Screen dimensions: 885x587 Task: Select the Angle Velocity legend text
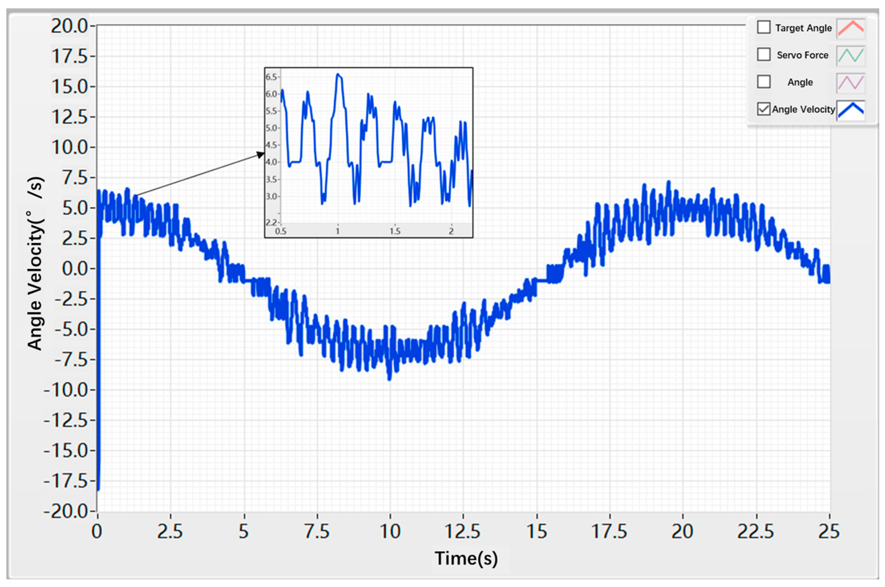click(x=803, y=109)
